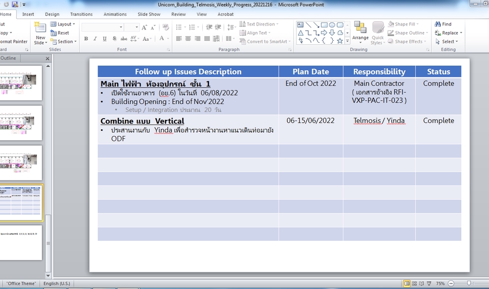This screenshot has width=489, height=289.
Task: Go to the View tab
Action: [202, 14]
